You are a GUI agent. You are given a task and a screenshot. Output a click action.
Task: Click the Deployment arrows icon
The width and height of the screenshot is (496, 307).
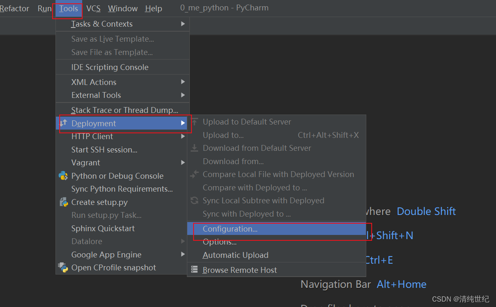[x=63, y=123]
